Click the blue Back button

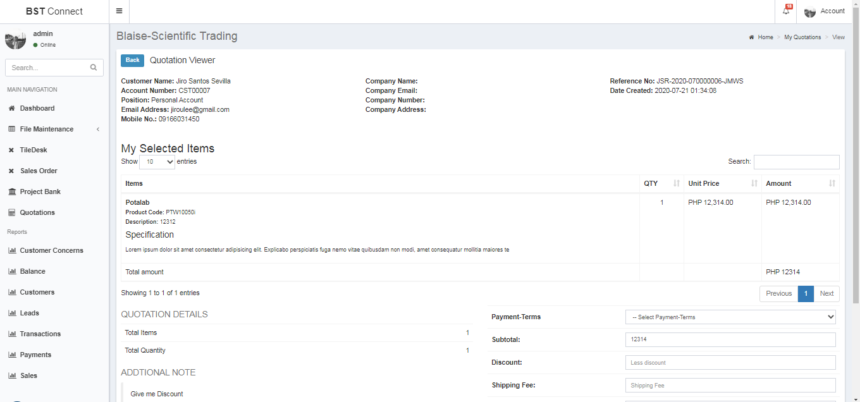(x=132, y=61)
